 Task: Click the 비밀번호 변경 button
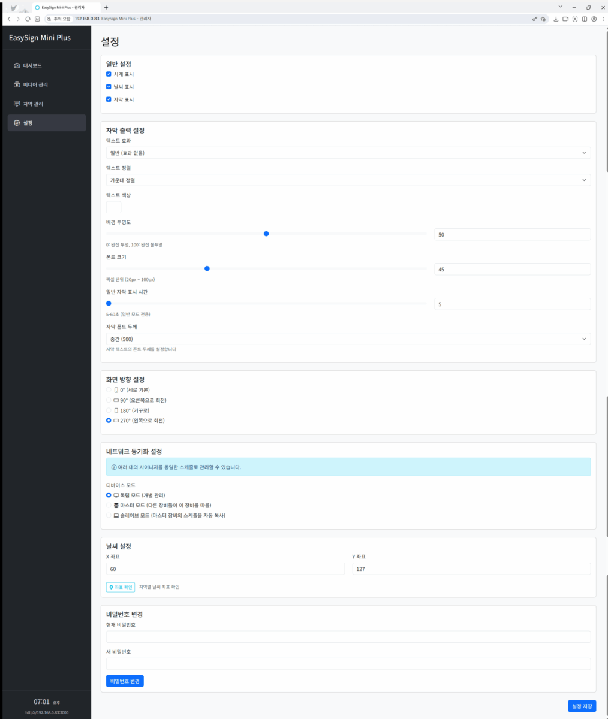125,681
